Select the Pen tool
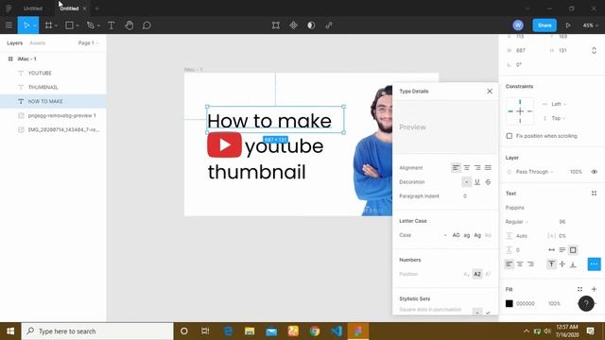The width and height of the screenshot is (605, 340). [x=91, y=25]
